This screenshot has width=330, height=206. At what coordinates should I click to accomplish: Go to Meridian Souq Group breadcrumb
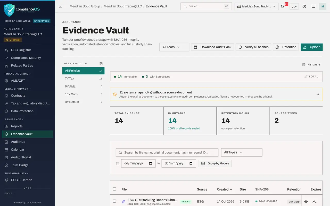85,6
